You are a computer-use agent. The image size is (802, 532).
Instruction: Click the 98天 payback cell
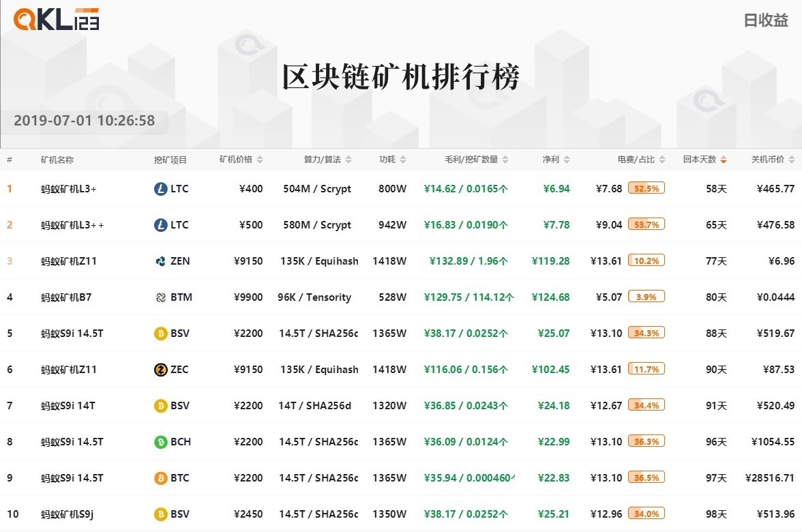pos(716,514)
